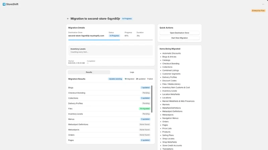Viewport: 268px width, 150px height.
Task: Click the '26 updated' summary count
Action: 140,79
